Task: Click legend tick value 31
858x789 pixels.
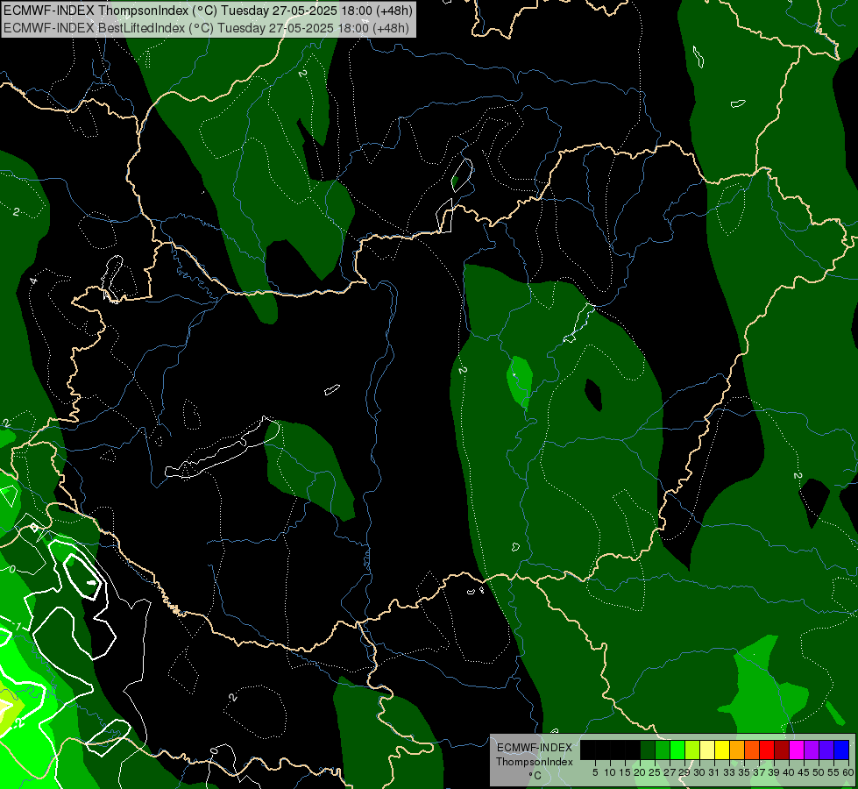Action: point(714,772)
